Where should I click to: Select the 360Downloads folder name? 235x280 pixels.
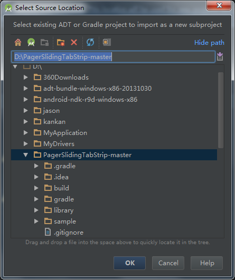[66, 78]
